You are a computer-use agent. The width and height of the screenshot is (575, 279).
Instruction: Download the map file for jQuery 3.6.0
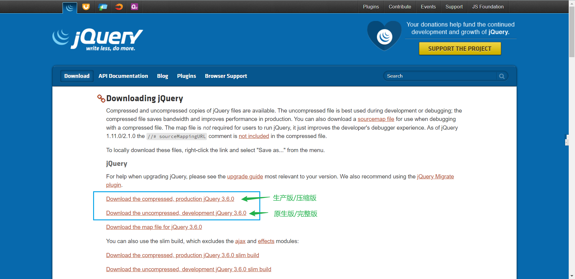click(154, 227)
